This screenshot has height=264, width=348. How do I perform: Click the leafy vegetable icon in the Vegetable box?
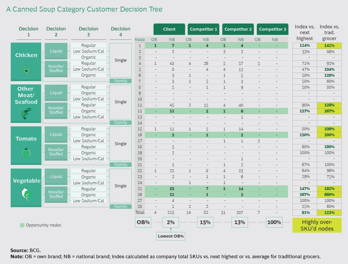[x=26, y=195]
